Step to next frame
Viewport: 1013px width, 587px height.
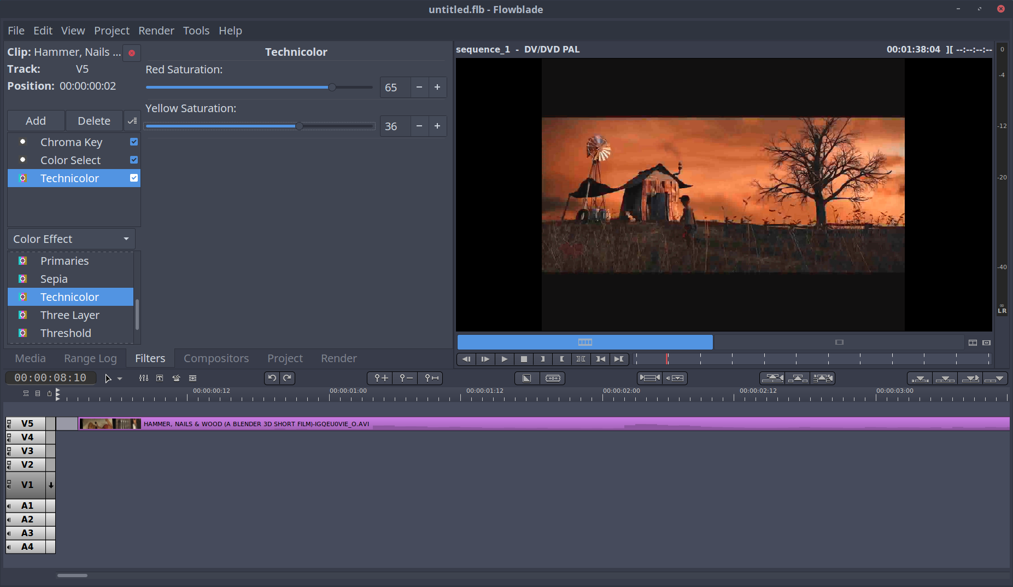pyautogui.click(x=485, y=359)
